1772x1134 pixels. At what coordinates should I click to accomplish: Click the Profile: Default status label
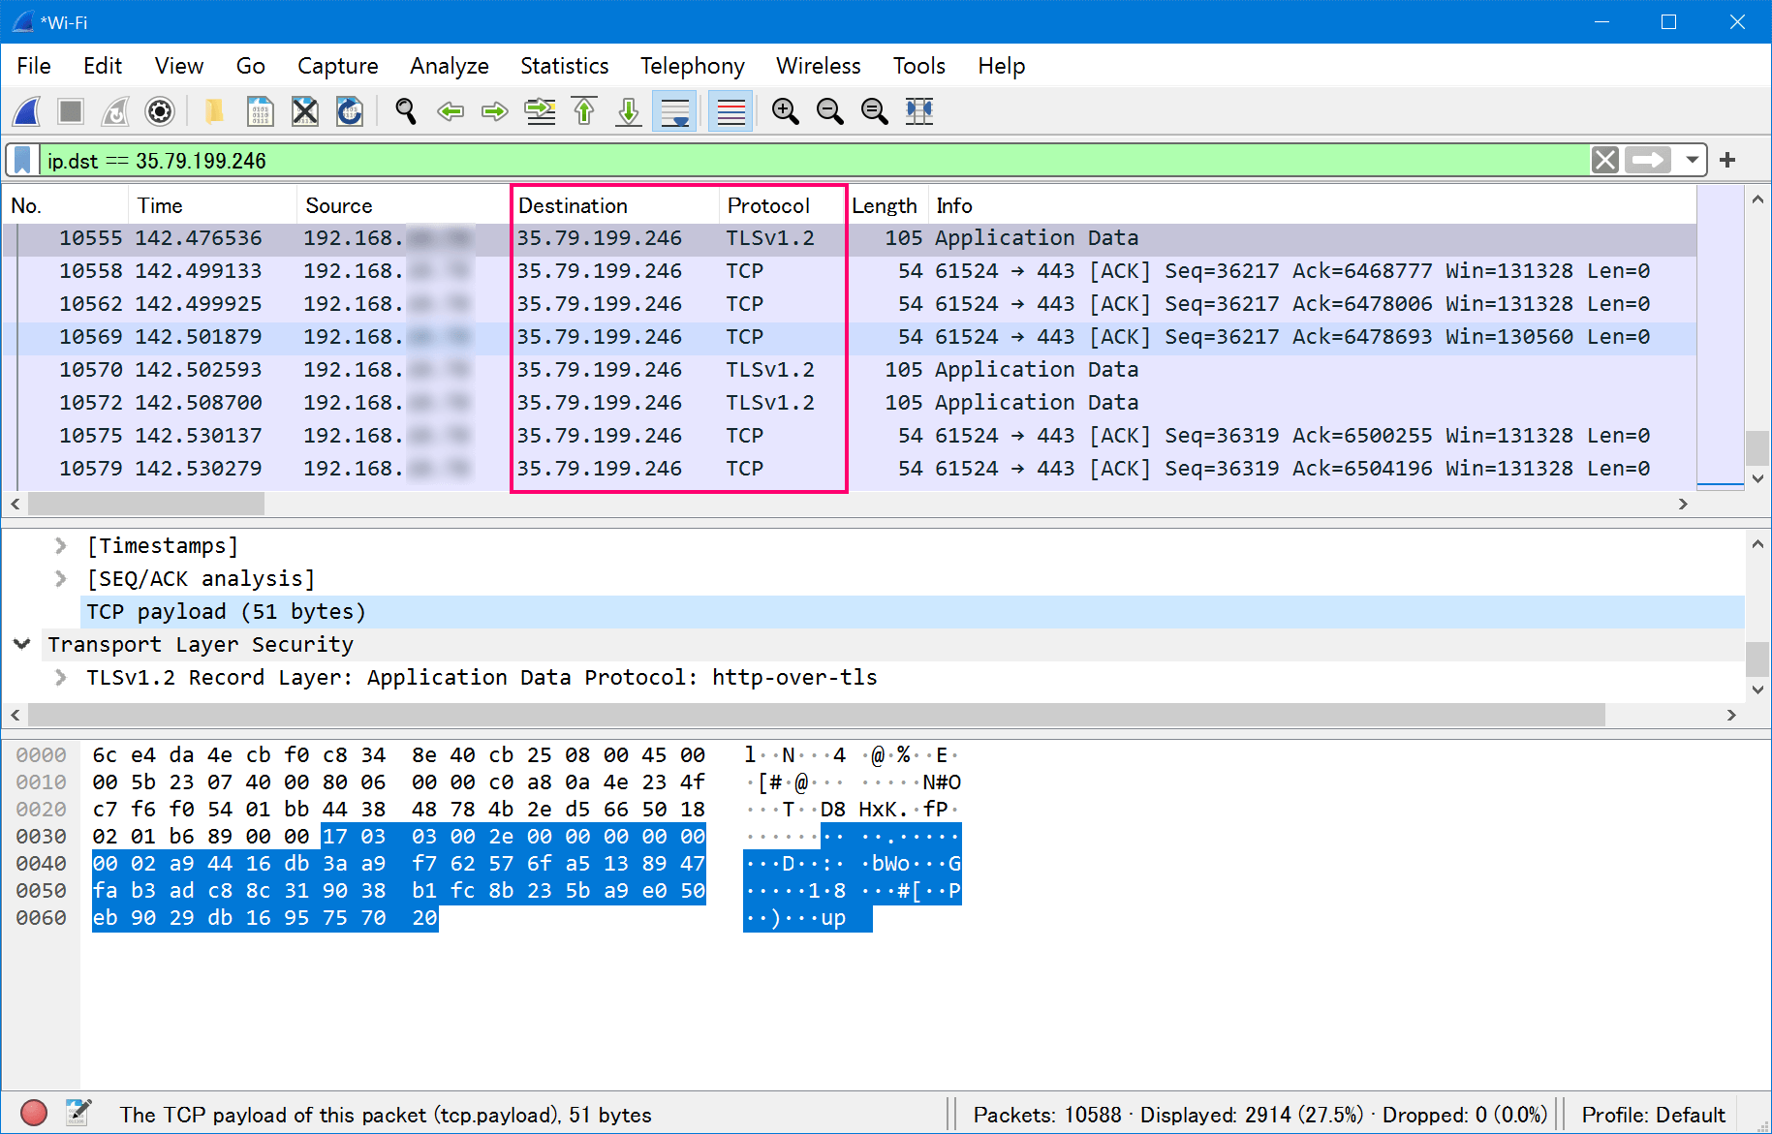[x=1653, y=1115]
